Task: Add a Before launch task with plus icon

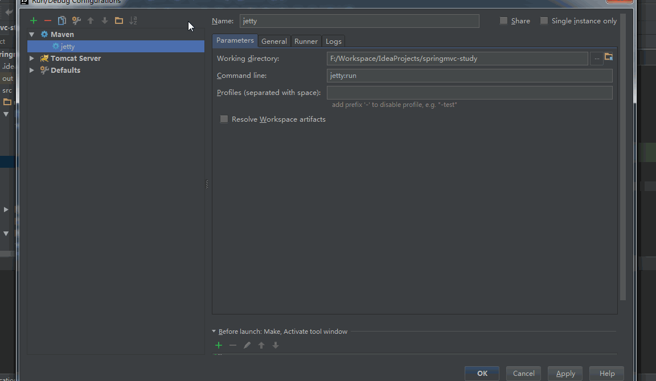Action: (219, 345)
